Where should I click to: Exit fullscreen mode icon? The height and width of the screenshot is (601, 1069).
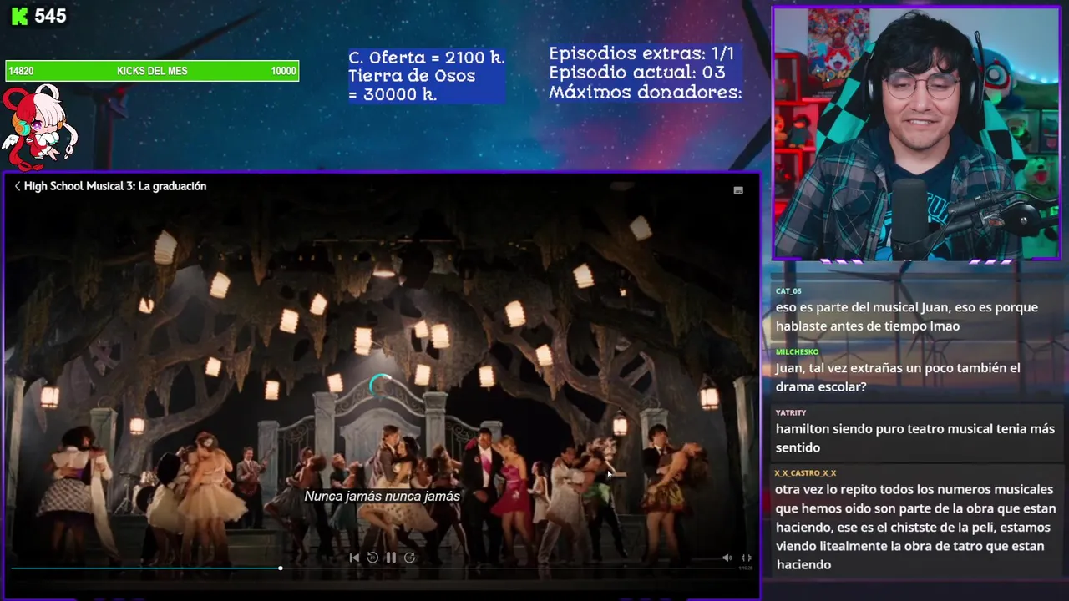coord(746,558)
